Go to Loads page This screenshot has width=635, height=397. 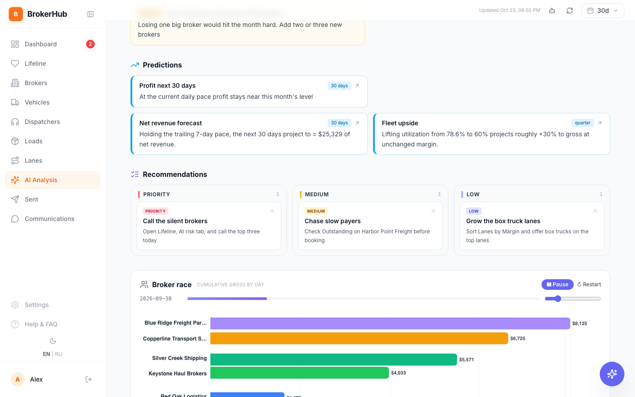(53, 141)
